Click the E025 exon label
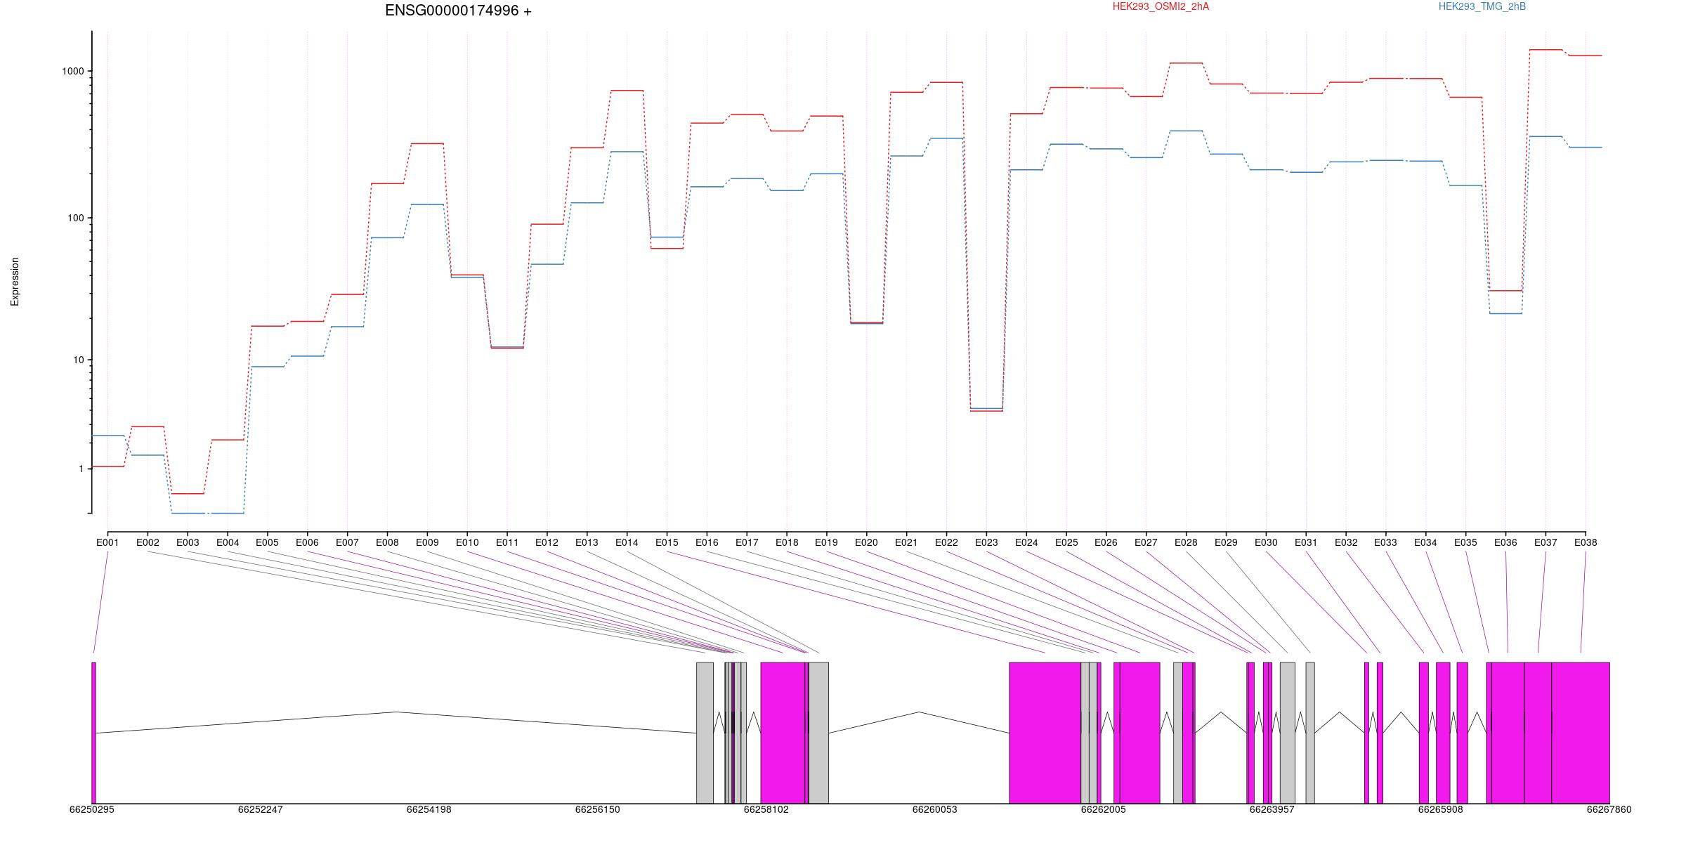 point(1066,542)
